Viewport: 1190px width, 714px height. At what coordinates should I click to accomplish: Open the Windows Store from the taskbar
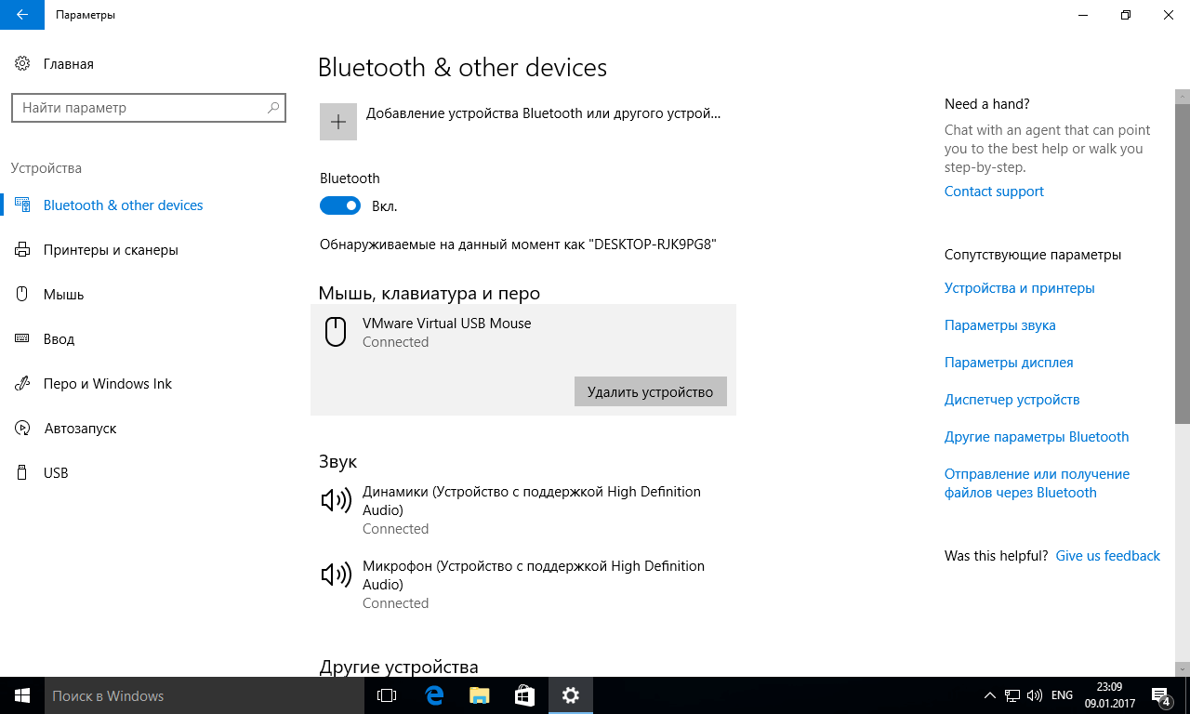click(524, 694)
